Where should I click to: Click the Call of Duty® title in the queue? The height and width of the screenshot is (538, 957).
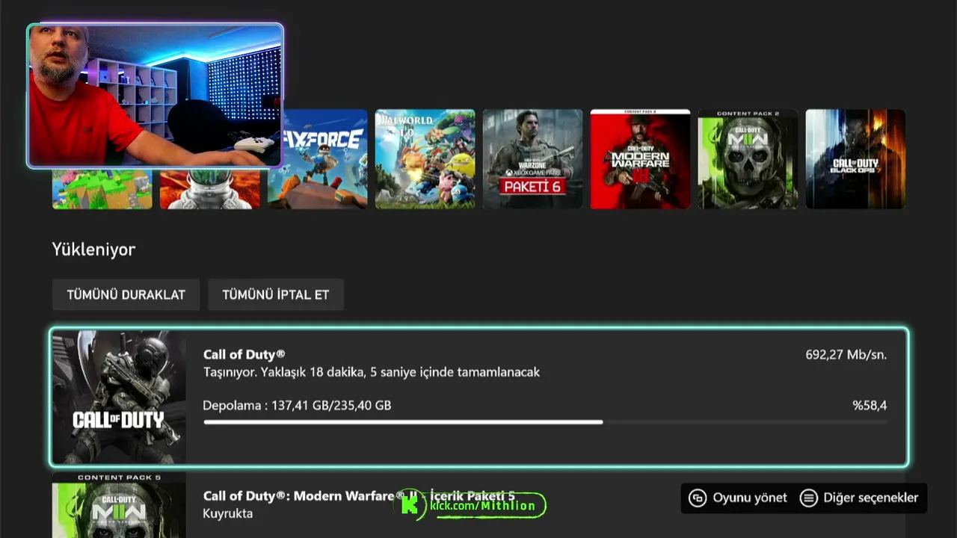click(244, 355)
